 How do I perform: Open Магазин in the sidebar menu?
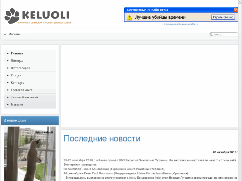17,105
